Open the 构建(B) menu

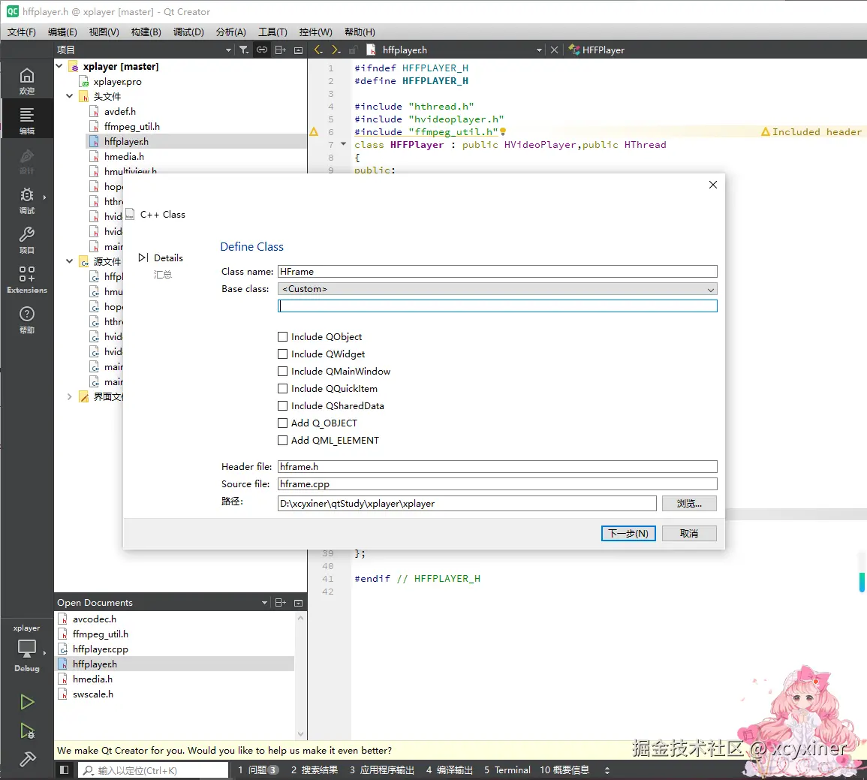pyautogui.click(x=146, y=32)
